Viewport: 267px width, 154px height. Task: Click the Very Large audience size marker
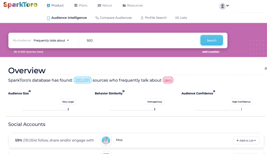[68, 102]
